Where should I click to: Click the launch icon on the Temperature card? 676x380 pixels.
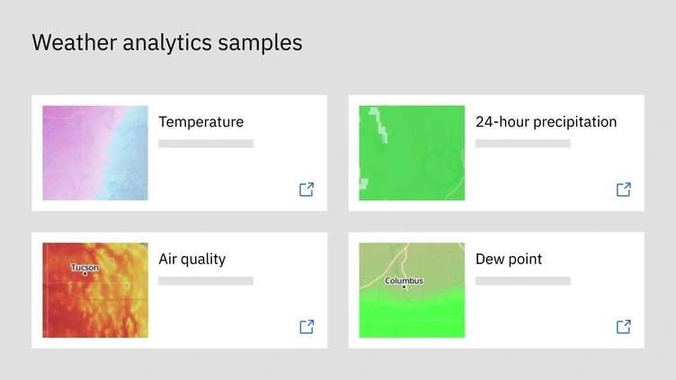tap(307, 190)
